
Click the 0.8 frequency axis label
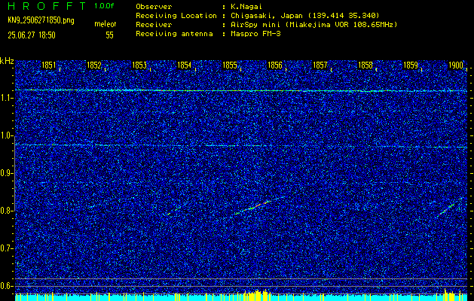coord(6,211)
